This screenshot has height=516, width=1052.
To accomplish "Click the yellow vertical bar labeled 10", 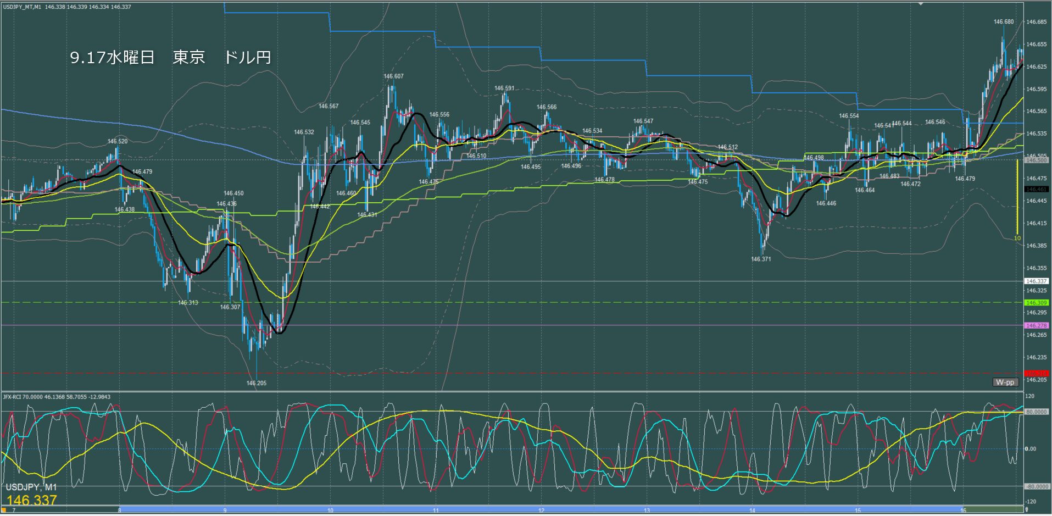I will click(x=1017, y=197).
